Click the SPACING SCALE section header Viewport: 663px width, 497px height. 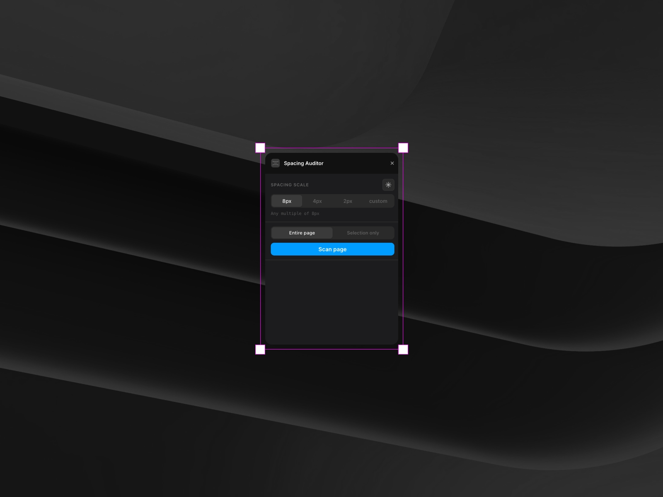290,185
